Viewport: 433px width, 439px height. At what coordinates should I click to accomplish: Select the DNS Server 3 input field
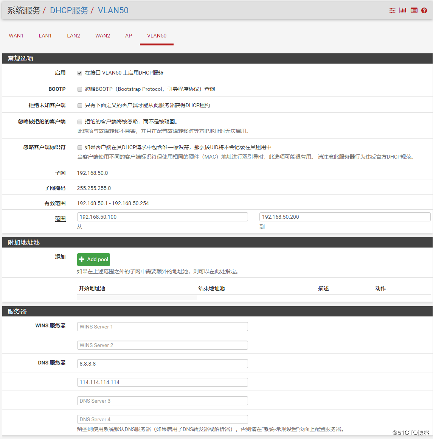162,401
